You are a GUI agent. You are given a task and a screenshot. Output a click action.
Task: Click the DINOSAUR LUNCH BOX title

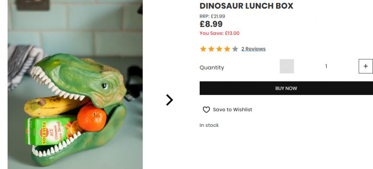(x=246, y=6)
